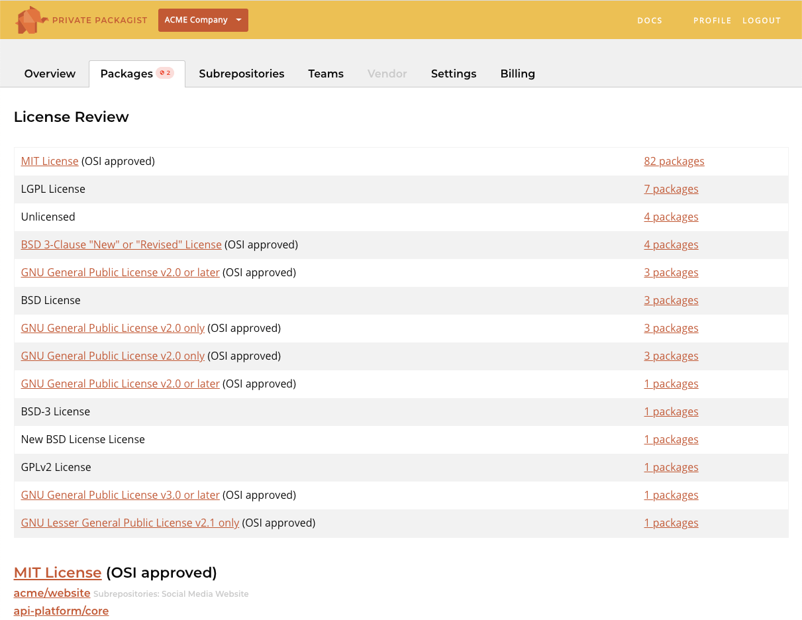This screenshot has height=620, width=802.
Task: Open the ACME Company organization dropdown
Action: [x=203, y=20]
